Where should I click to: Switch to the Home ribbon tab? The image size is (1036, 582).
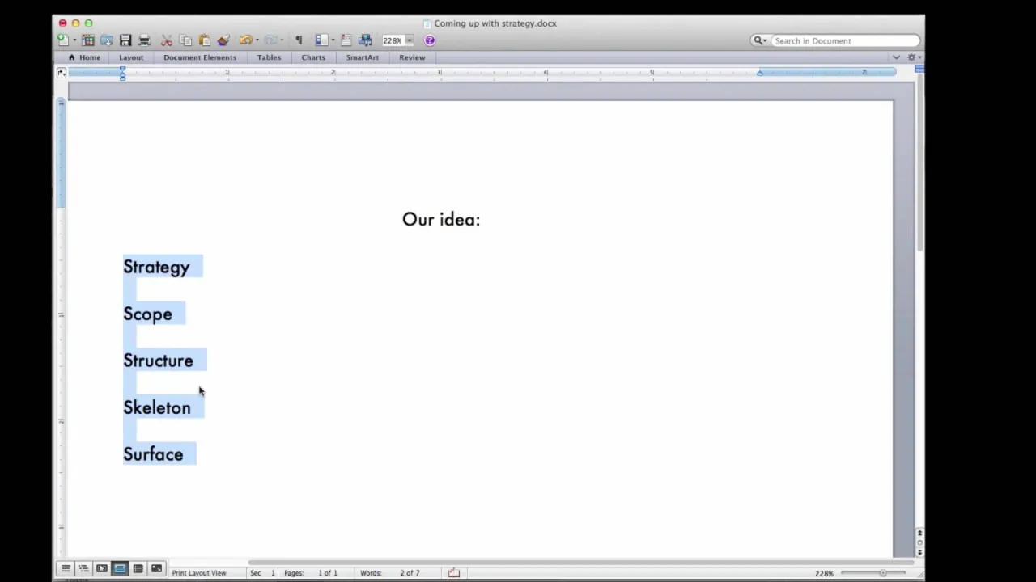click(85, 57)
